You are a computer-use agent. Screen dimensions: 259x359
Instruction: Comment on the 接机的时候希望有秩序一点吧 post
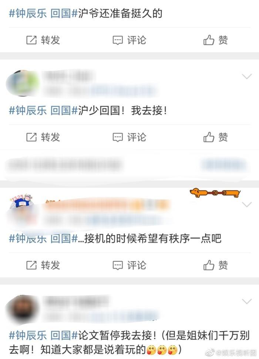(x=129, y=266)
